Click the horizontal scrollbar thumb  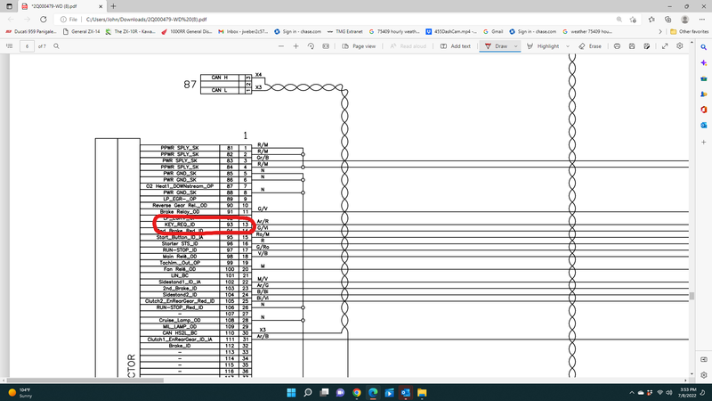(x=85, y=381)
